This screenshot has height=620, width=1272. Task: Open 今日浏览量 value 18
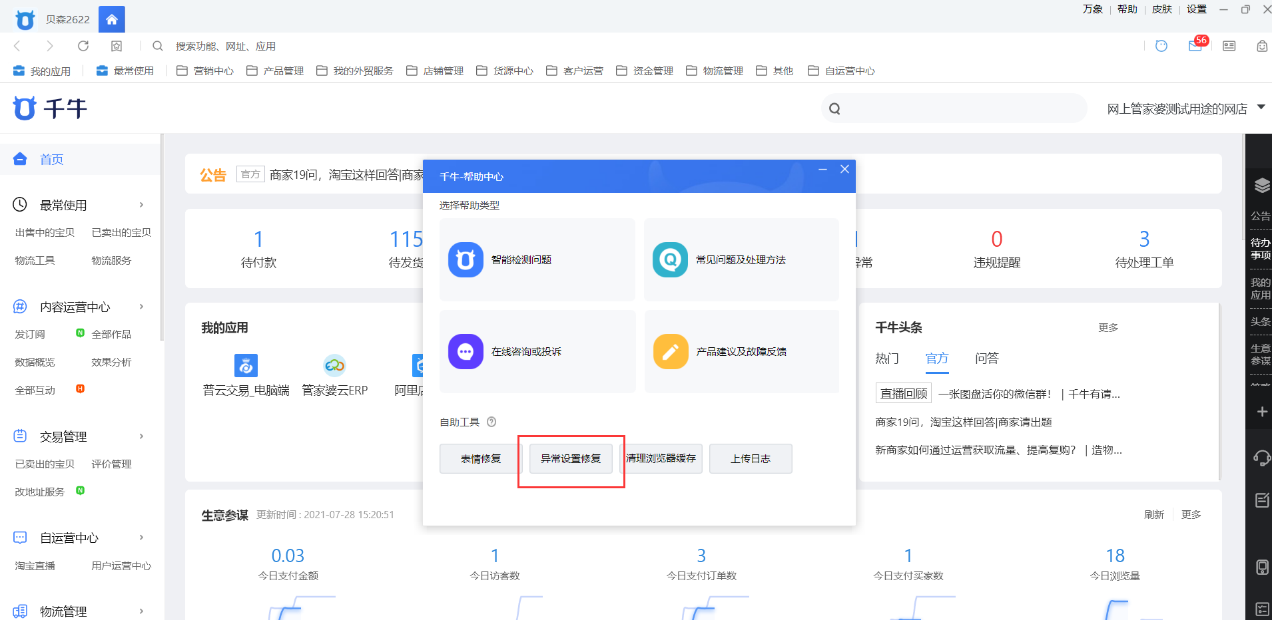pos(1115,555)
